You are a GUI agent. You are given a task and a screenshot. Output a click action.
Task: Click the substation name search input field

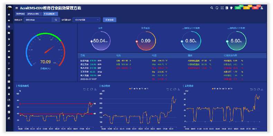[x=38, y=20]
